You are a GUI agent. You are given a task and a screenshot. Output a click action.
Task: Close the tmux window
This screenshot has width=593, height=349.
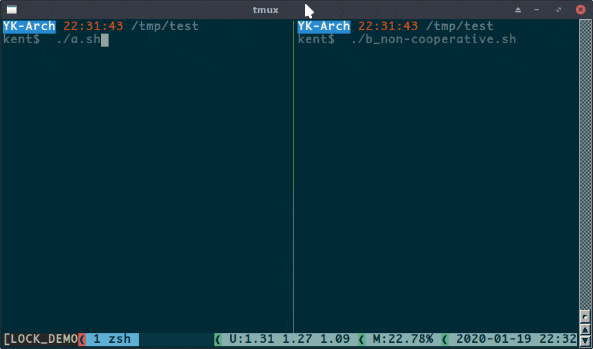579,10
